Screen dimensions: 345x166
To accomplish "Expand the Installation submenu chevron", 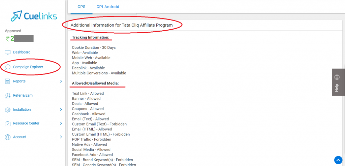I will coord(61,109).
